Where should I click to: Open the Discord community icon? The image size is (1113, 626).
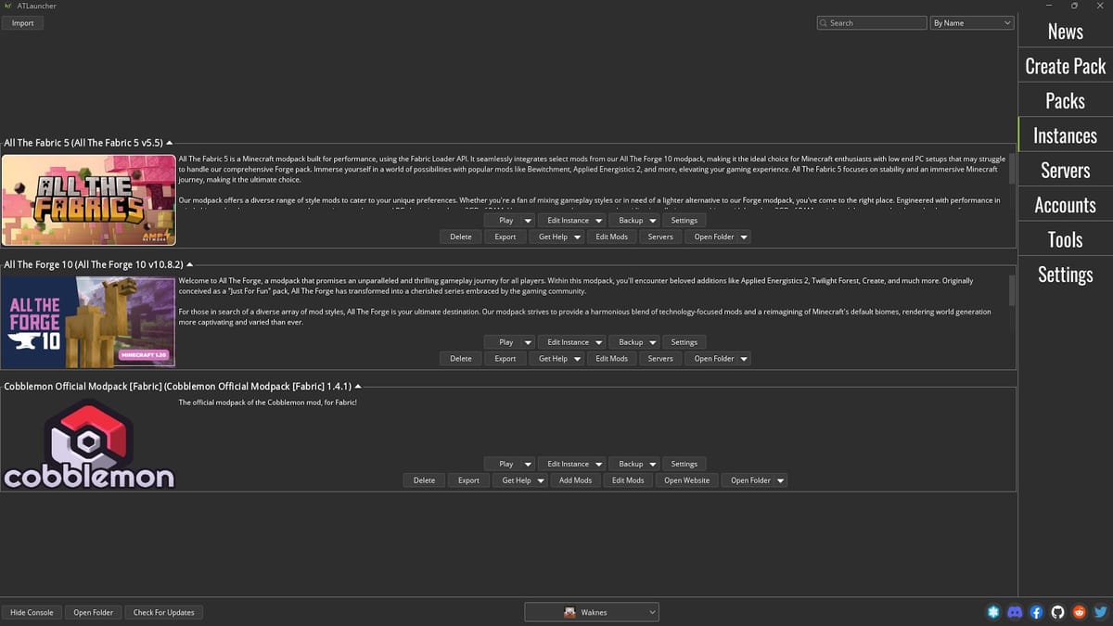(x=1015, y=612)
